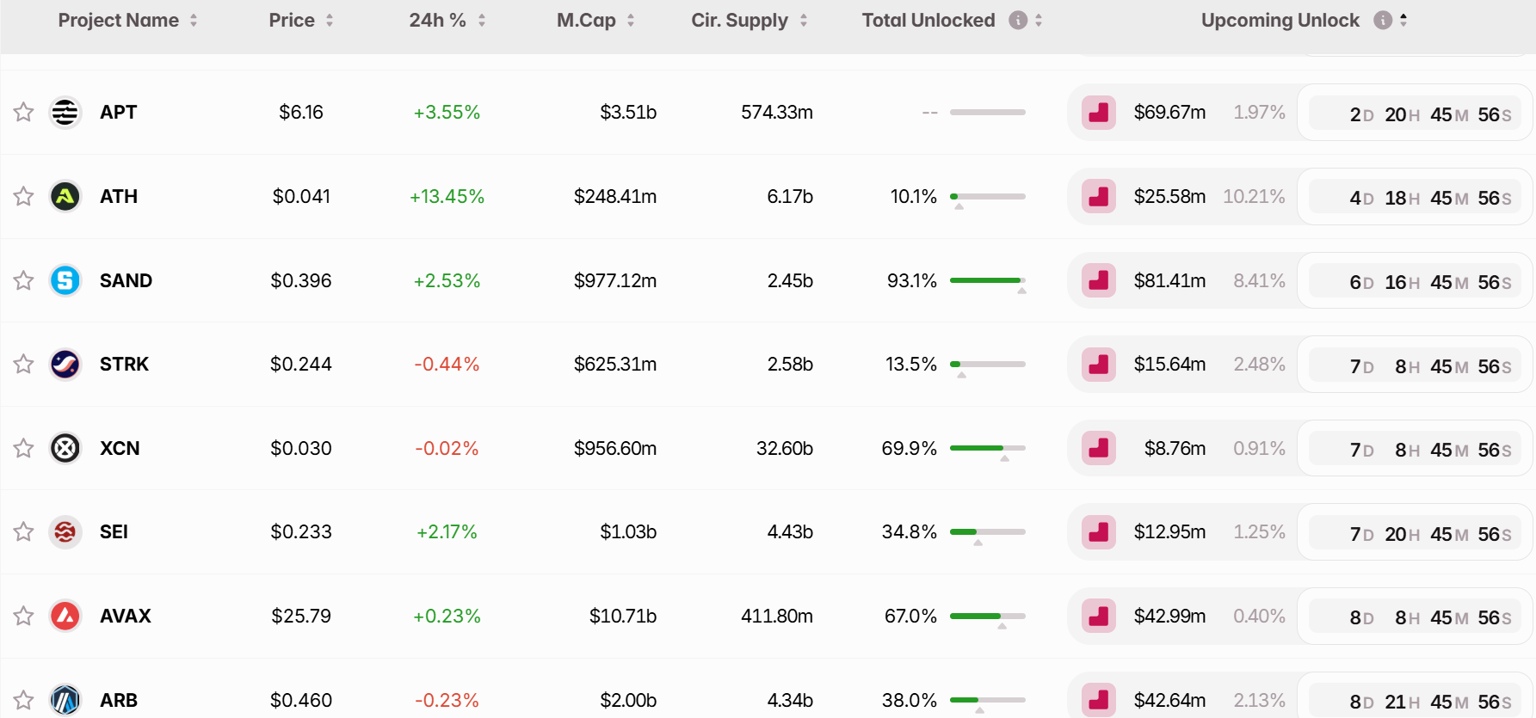The height and width of the screenshot is (718, 1536).
Task: Open the APT project name link
Action: [119, 113]
